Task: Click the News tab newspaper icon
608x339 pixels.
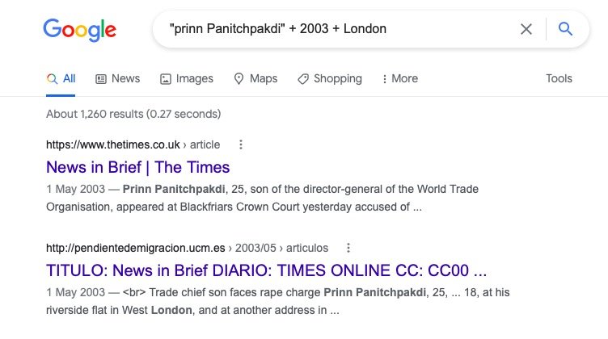Action: click(x=101, y=79)
